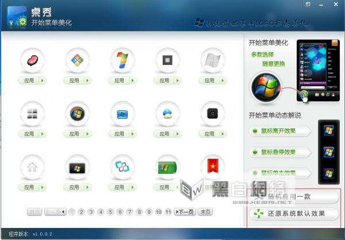Click 应用 under the pink bean icon
This screenshot has height=240, width=345.
point(29,80)
